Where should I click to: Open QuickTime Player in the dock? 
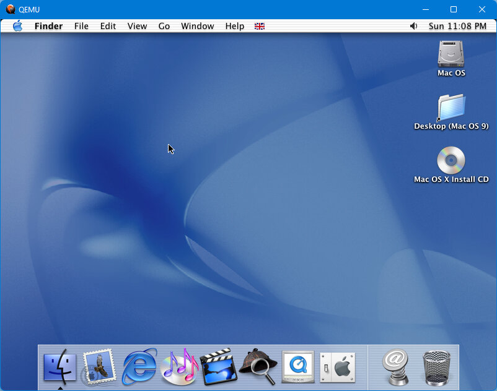pyautogui.click(x=298, y=367)
